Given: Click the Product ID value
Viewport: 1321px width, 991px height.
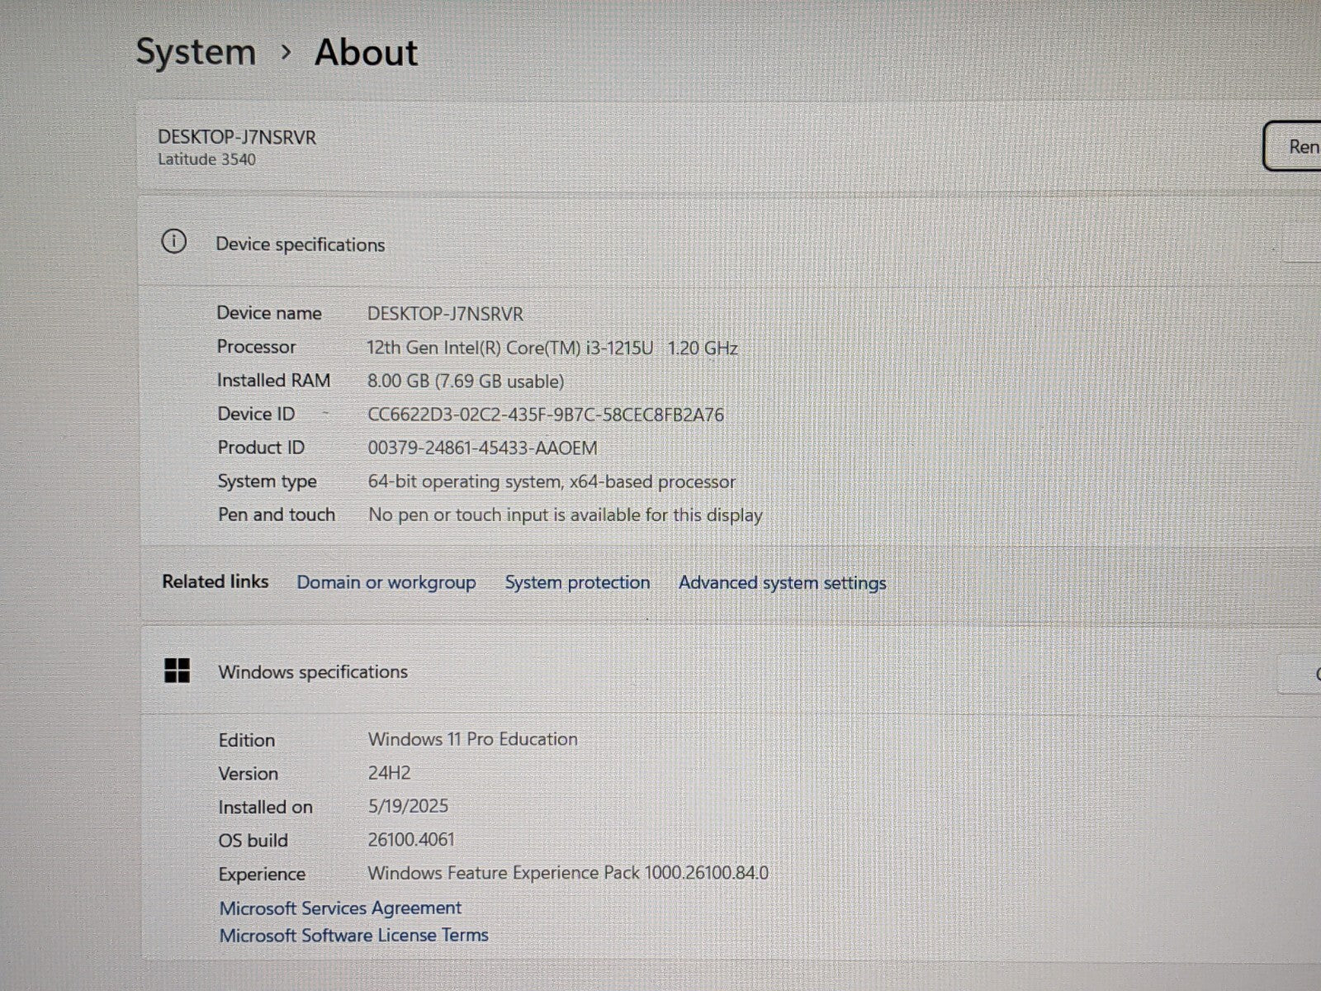Looking at the screenshot, I should 482,448.
